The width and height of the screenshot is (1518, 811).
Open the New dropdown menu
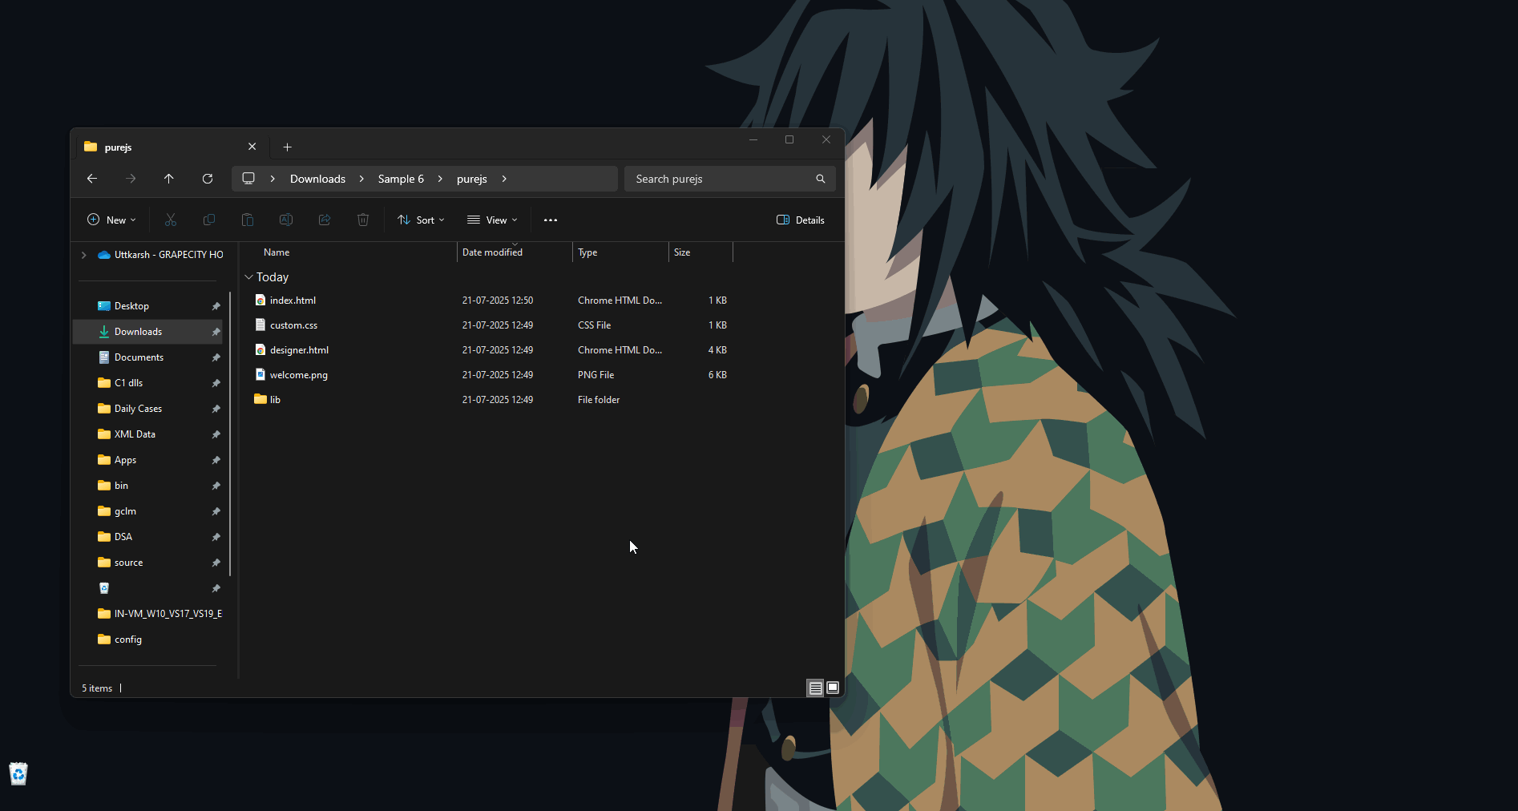[x=111, y=220]
